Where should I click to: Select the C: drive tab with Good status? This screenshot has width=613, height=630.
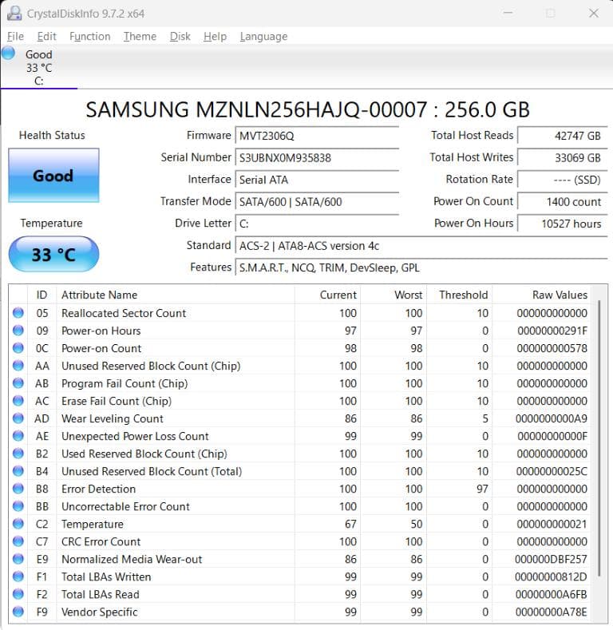[x=39, y=68]
